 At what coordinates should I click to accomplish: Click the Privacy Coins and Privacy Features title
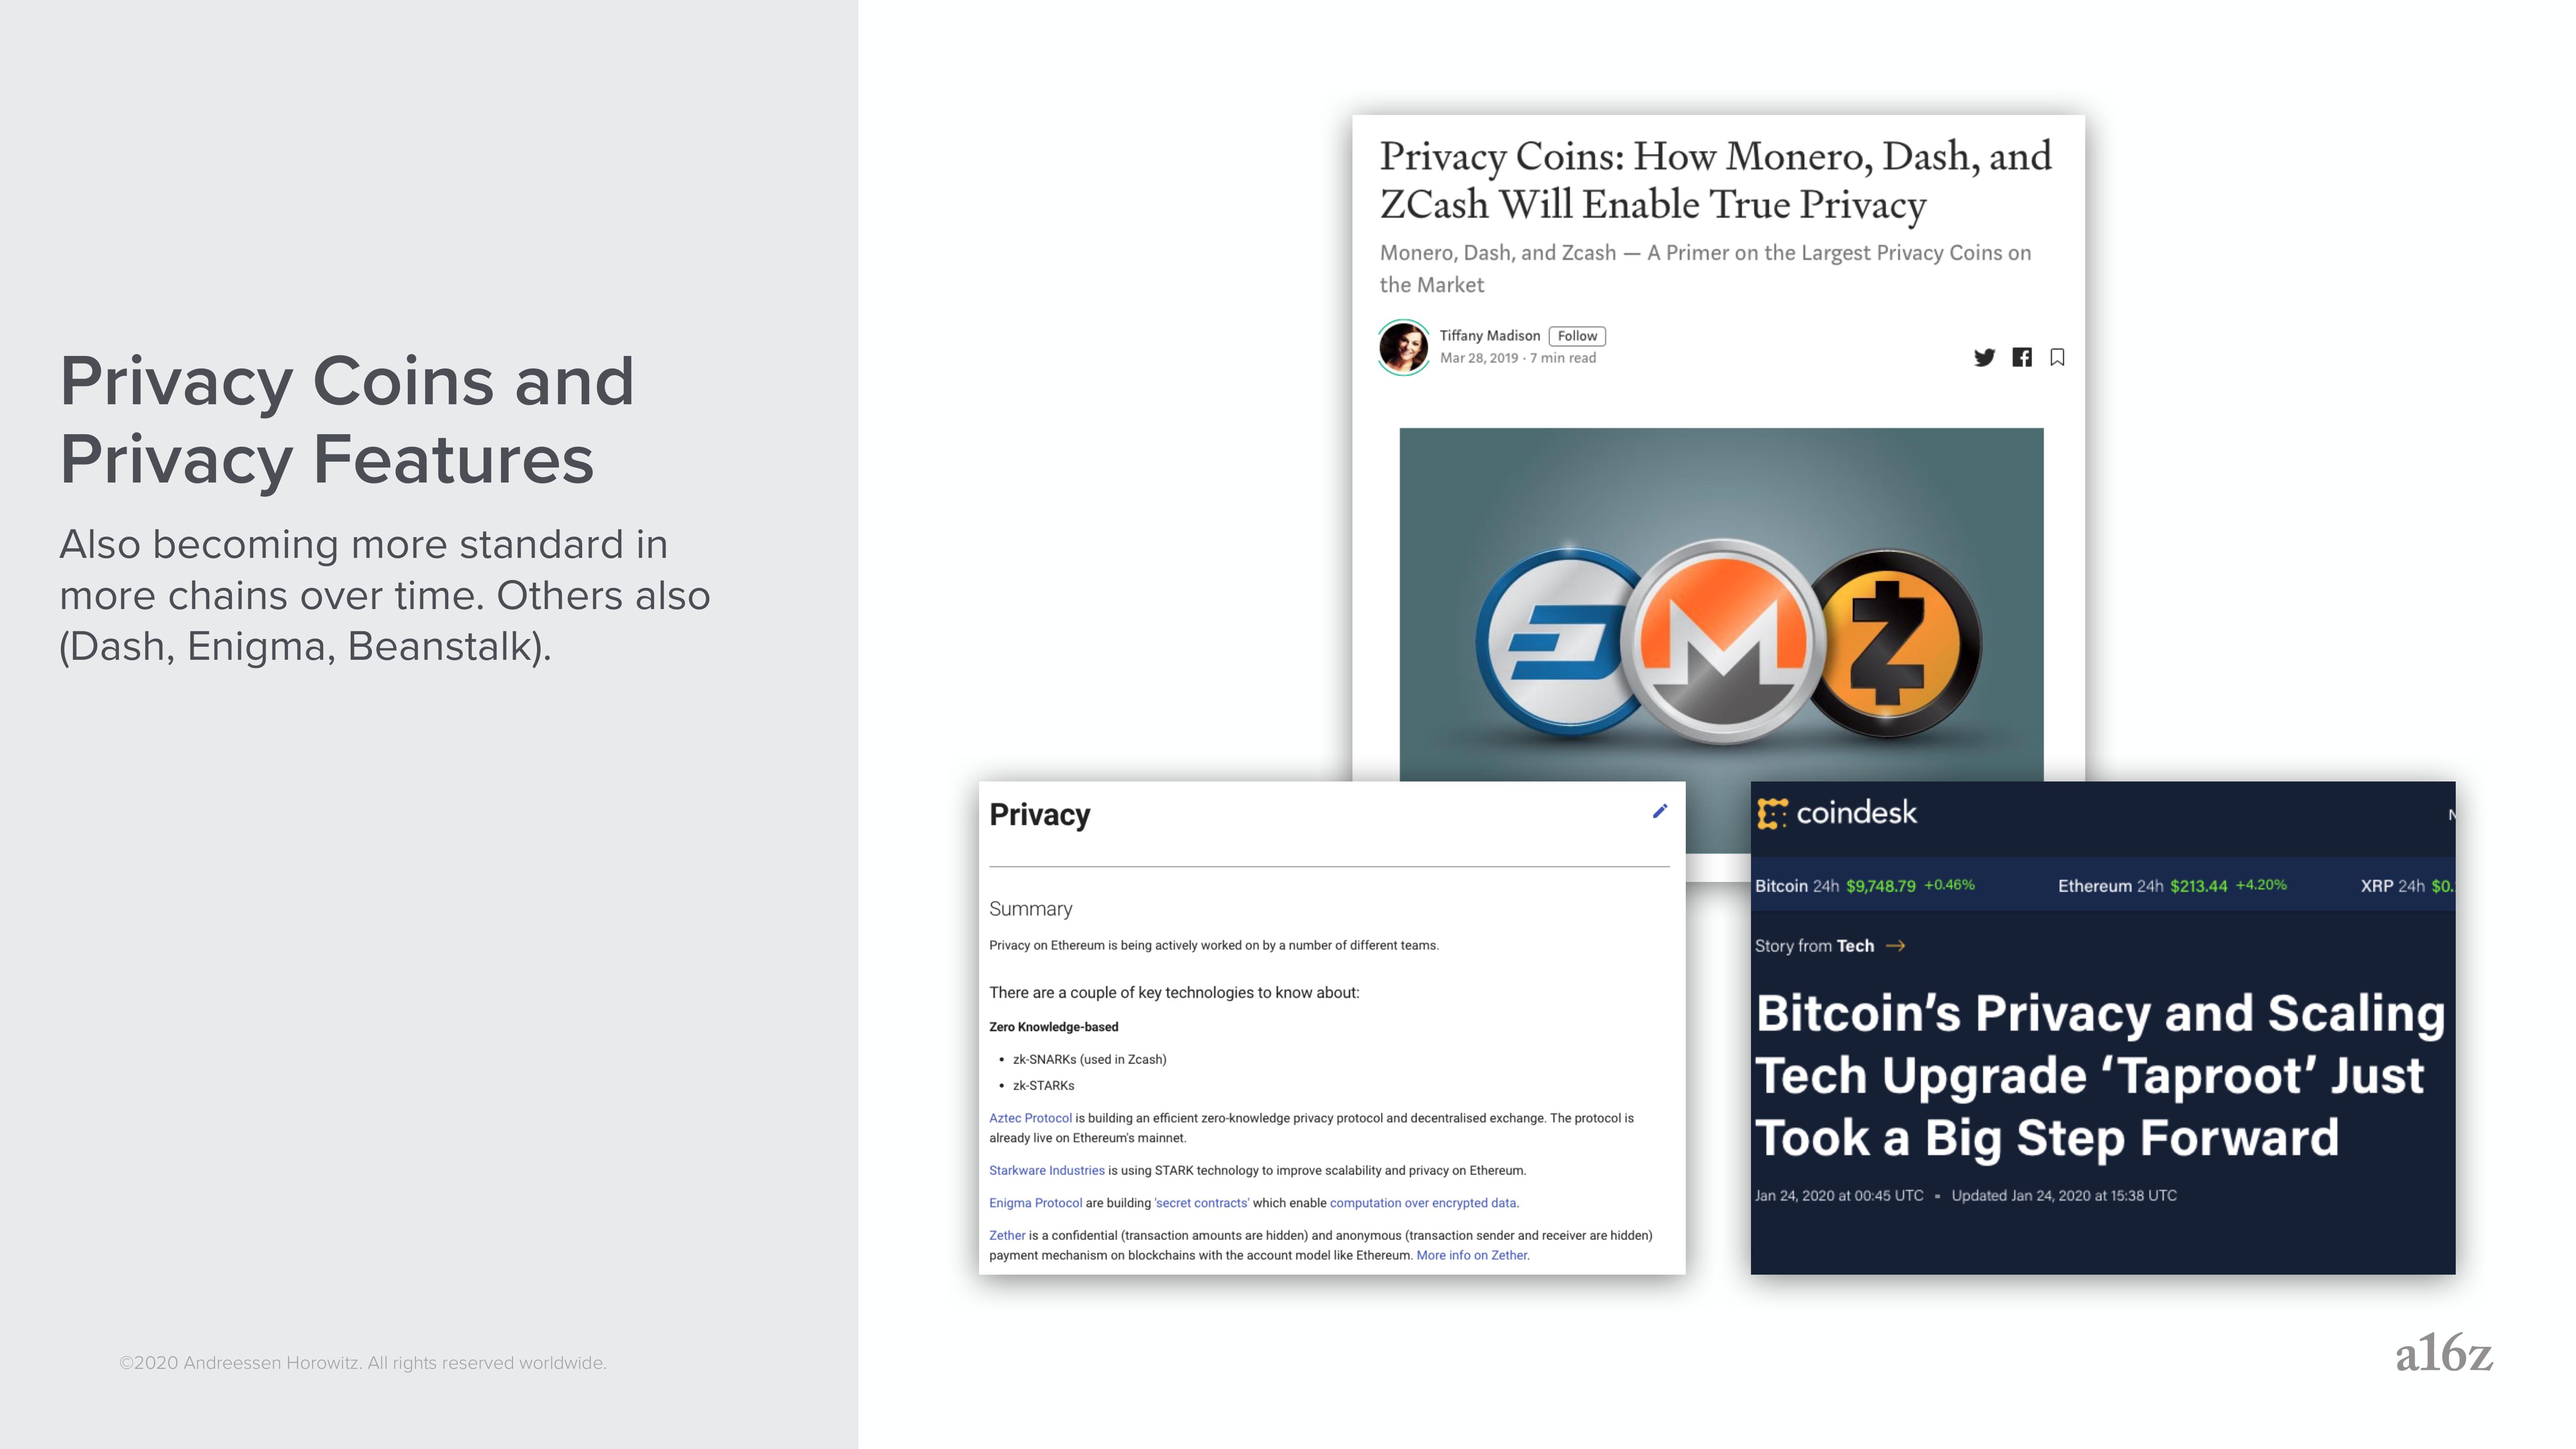pos(346,420)
